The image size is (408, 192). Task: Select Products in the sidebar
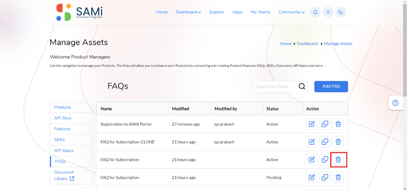click(71, 107)
